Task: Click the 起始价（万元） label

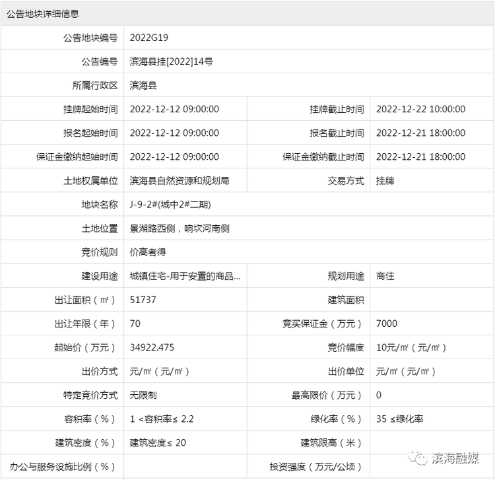Action: 85,348
